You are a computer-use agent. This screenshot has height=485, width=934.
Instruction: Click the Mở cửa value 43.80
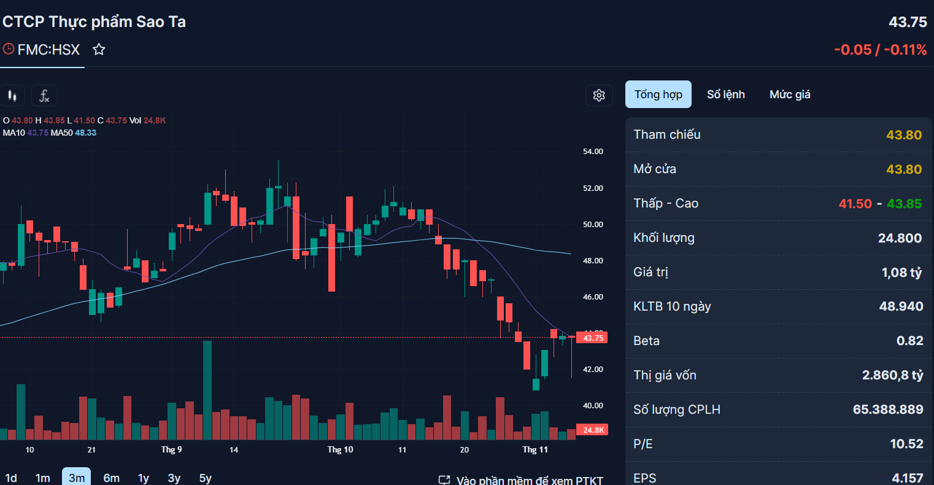tap(904, 169)
